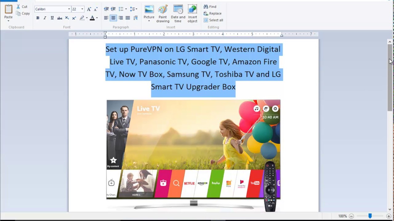
Task: Zoom out with the minus button
Action: tap(351, 216)
